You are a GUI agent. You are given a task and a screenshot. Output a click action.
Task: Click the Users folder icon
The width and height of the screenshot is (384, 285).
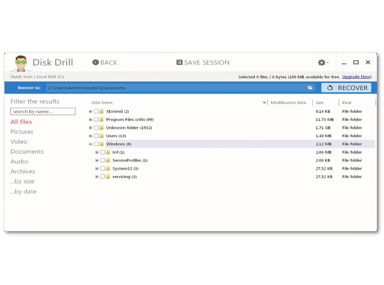102,136
